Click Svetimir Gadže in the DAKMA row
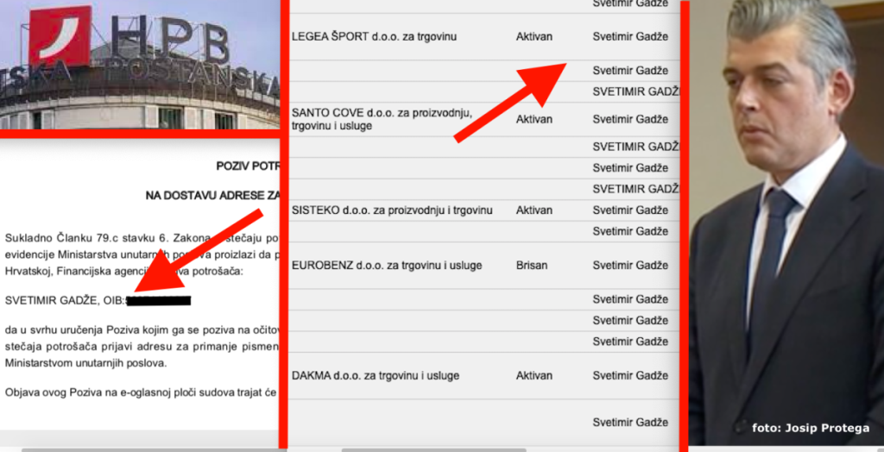The height and width of the screenshot is (452, 884). pos(630,376)
